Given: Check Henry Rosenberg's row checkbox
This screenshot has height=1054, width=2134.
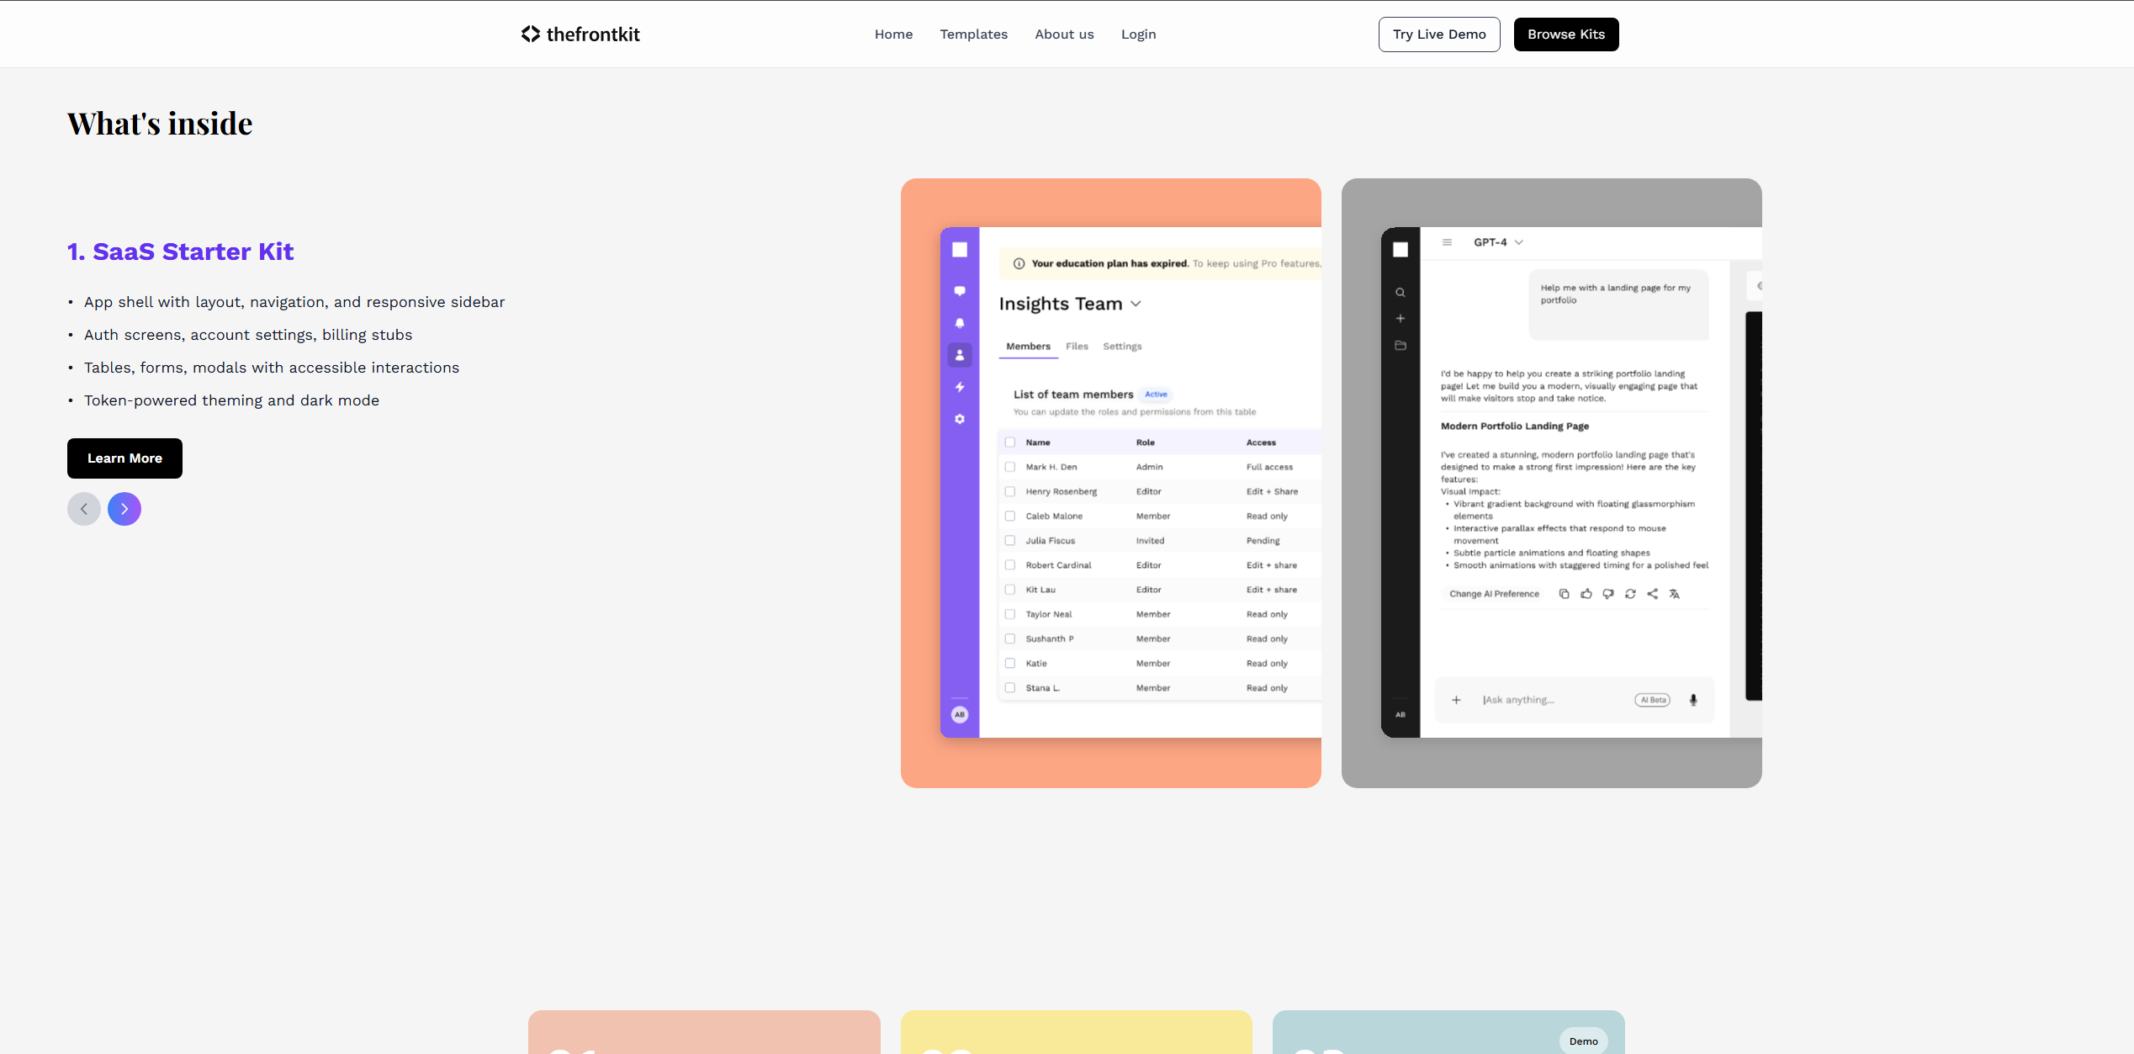Looking at the screenshot, I should 1009,491.
